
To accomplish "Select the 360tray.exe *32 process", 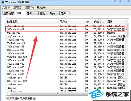I will (x=65, y=81).
